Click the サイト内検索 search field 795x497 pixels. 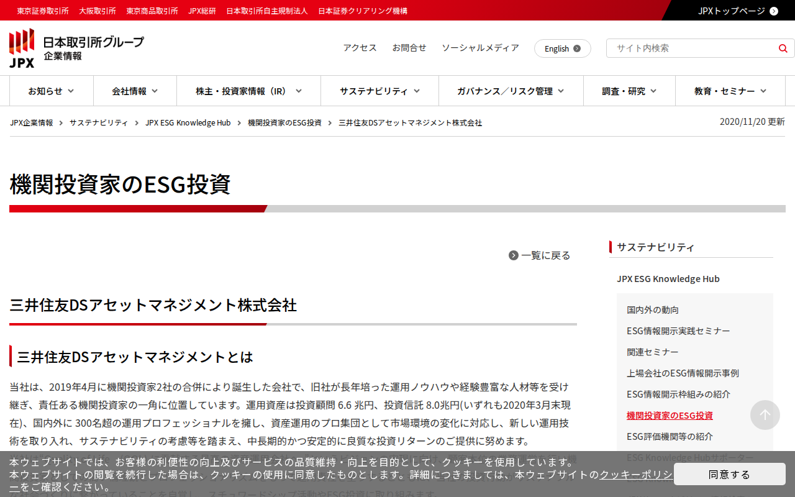click(692, 48)
